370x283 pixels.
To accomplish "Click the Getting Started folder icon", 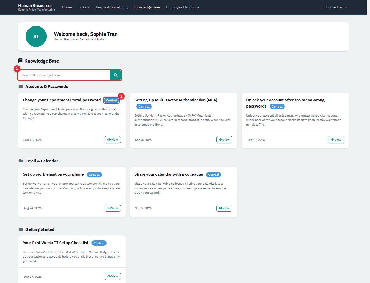I will (x=21, y=229).
